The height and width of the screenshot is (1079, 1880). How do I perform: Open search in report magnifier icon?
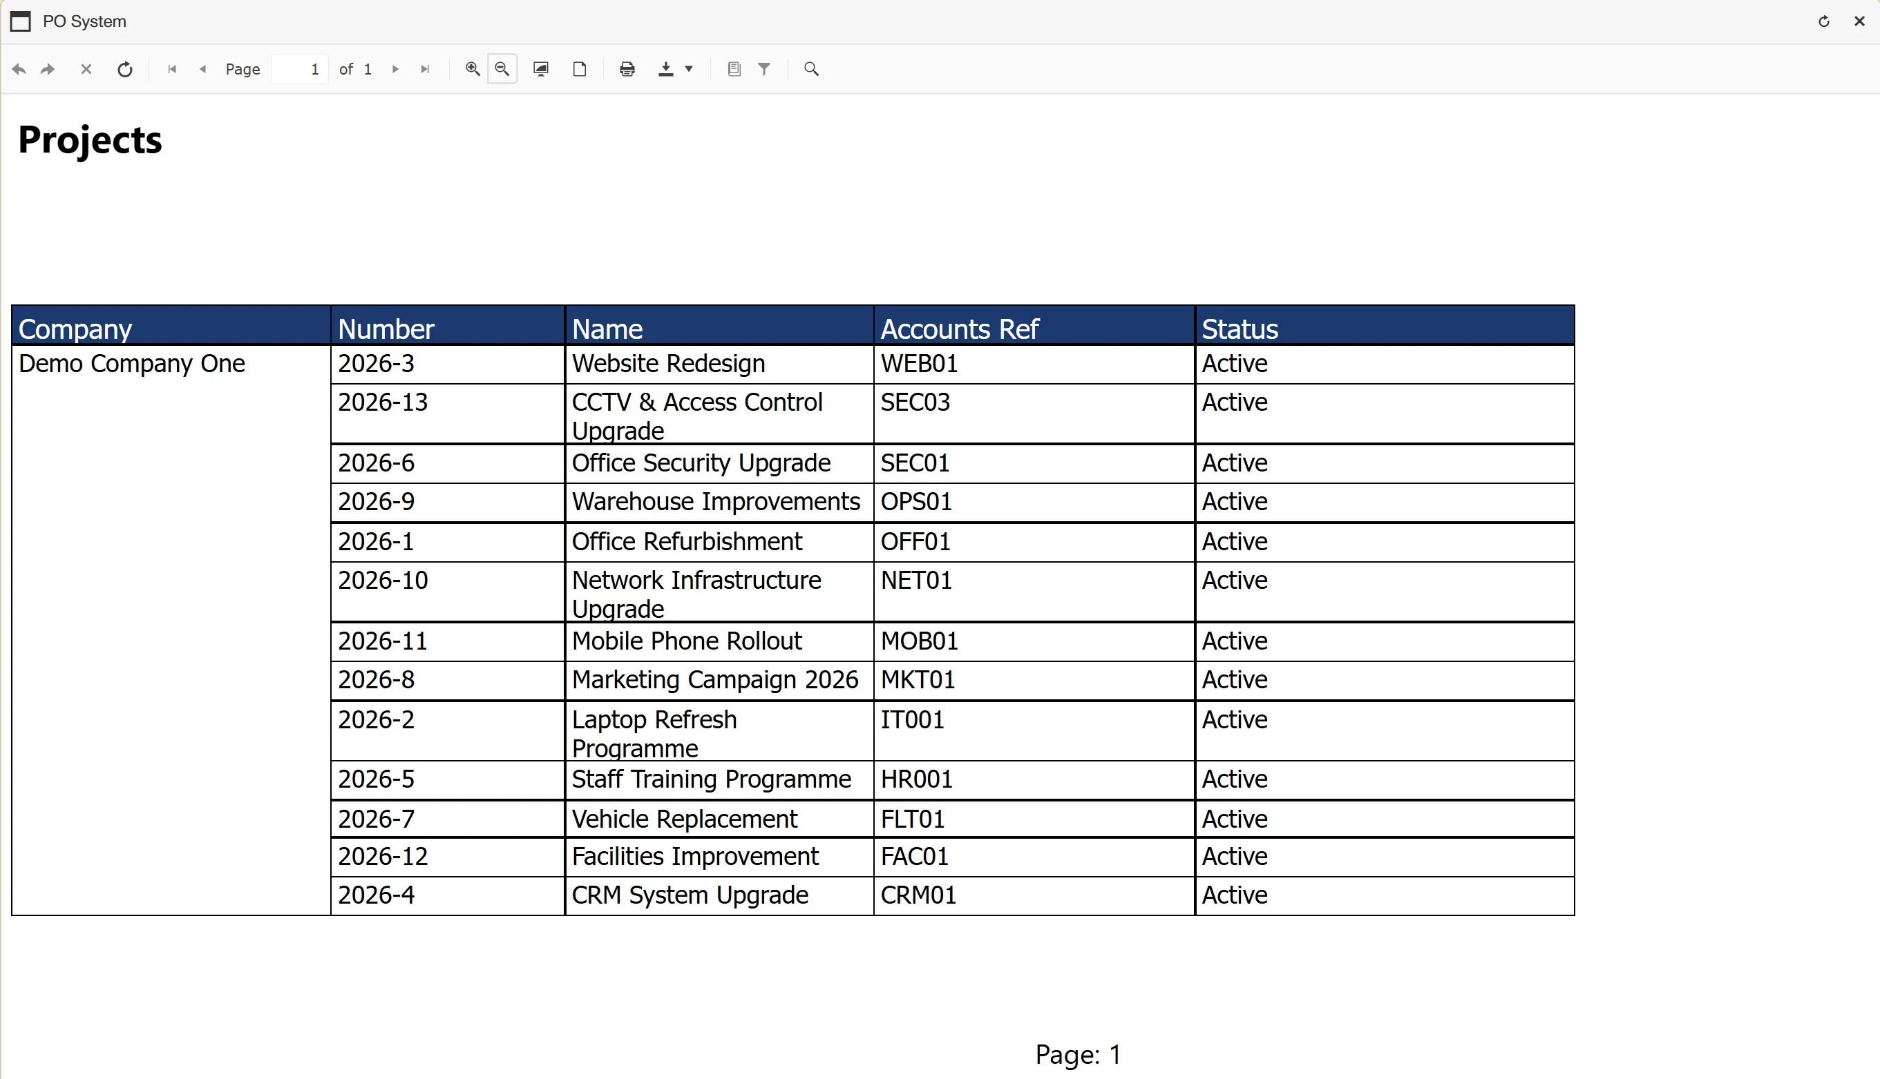(811, 69)
